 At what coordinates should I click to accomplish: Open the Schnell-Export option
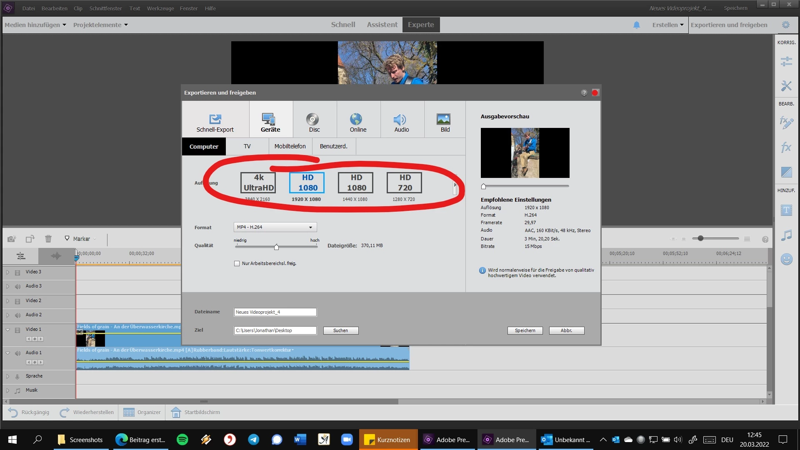click(x=215, y=120)
